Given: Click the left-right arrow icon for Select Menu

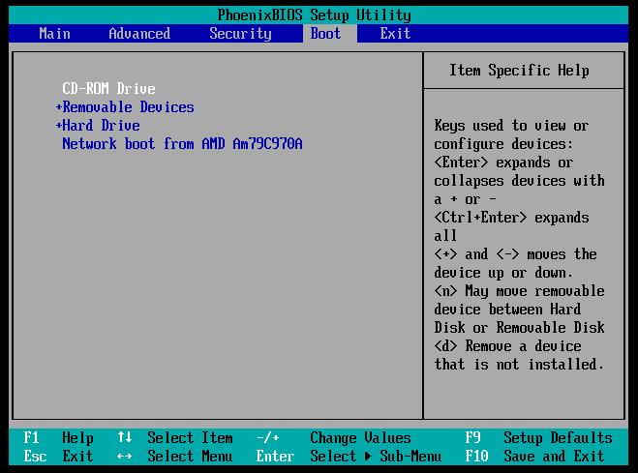Looking at the screenshot, I should click(125, 457).
